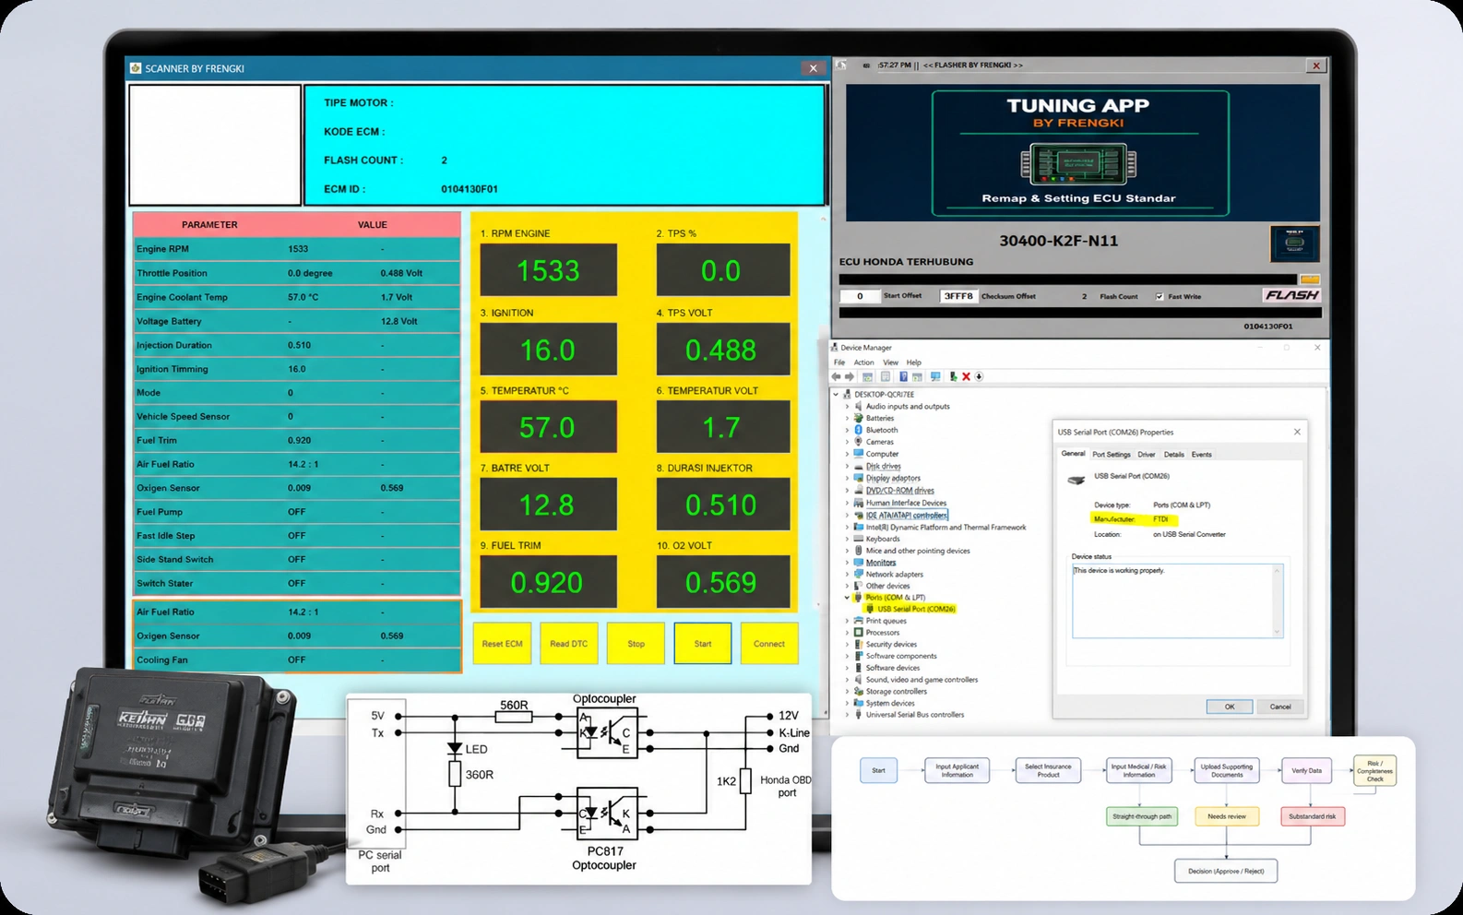Click the Stop button in Scanner
Viewport: 1463px width, 915px height.
tap(636, 644)
